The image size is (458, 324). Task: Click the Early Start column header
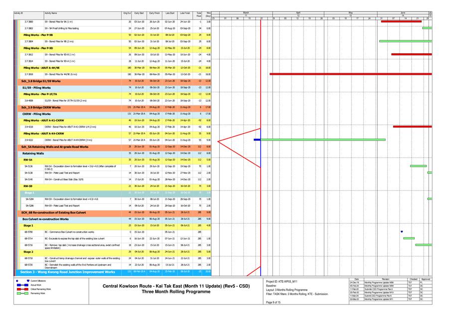(x=139, y=12)
